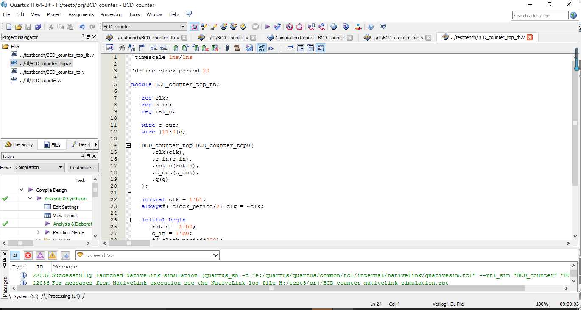Open the message search dropdown arrow
This screenshot has width=581, height=310.
pos(215,255)
